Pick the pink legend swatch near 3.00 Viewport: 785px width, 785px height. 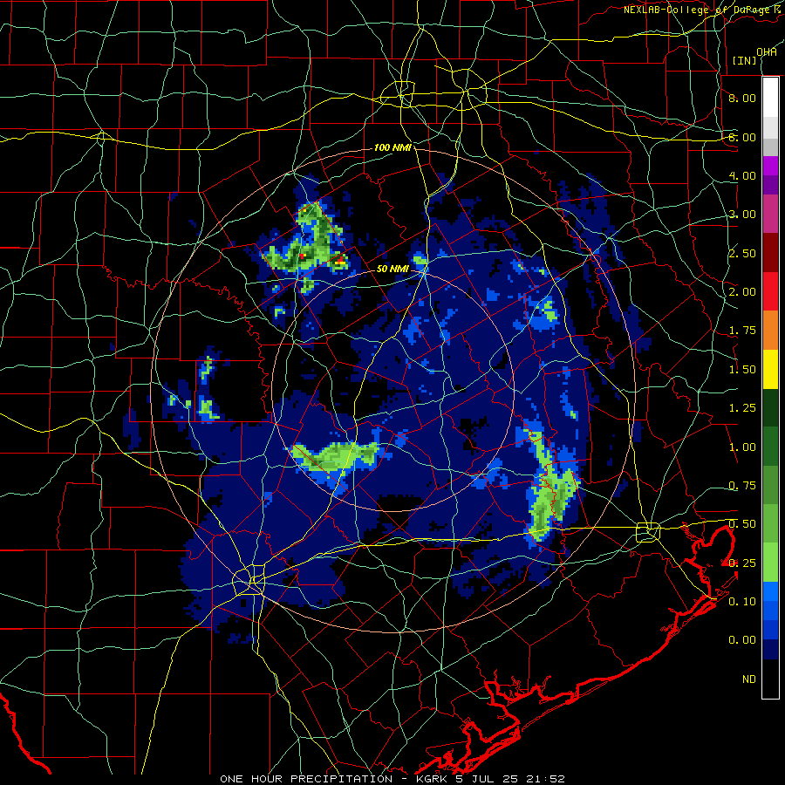[770, 215]
